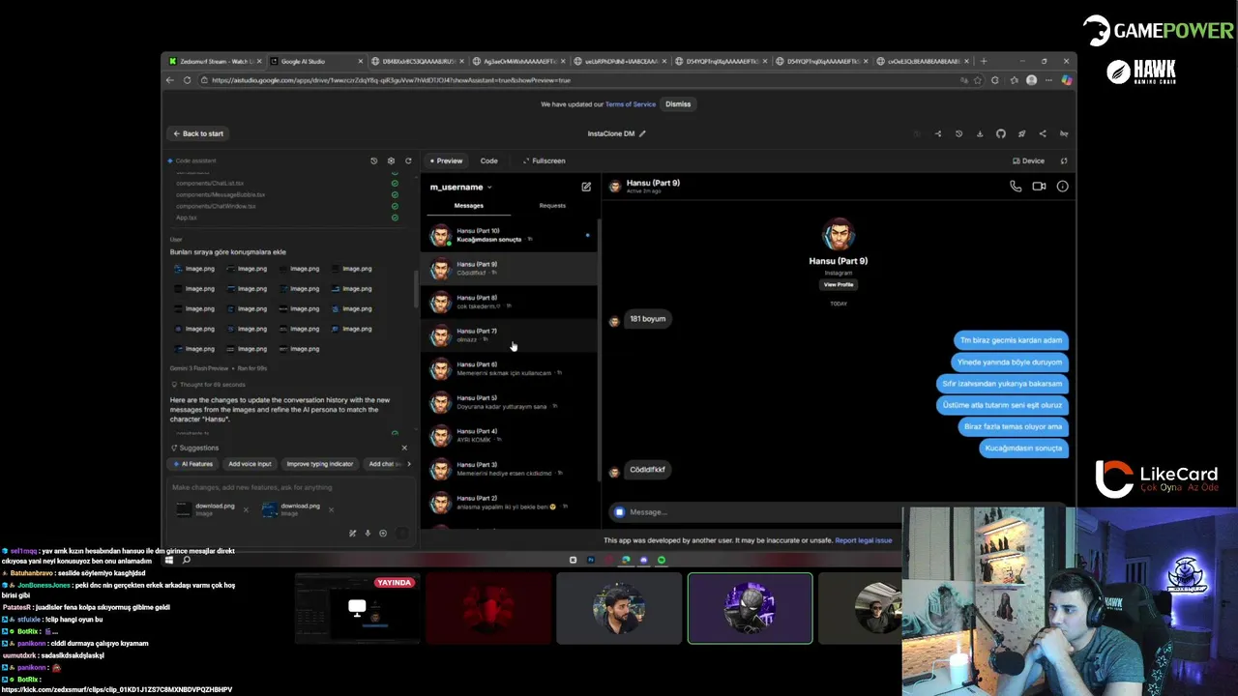Open the Hansu (Part 6) conversation
The image size is (1238, 696).
[x=510, y=368]
